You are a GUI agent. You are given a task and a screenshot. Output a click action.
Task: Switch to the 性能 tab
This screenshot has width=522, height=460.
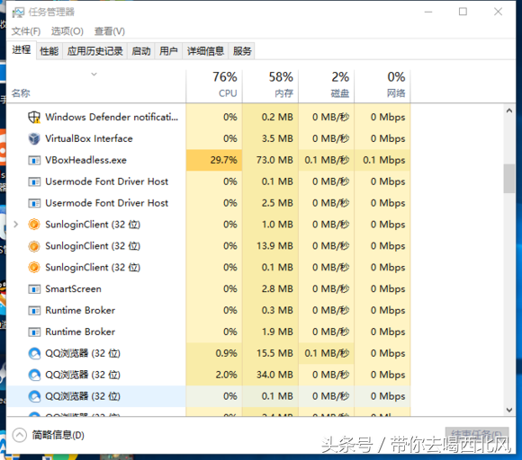tap(49, 51)
